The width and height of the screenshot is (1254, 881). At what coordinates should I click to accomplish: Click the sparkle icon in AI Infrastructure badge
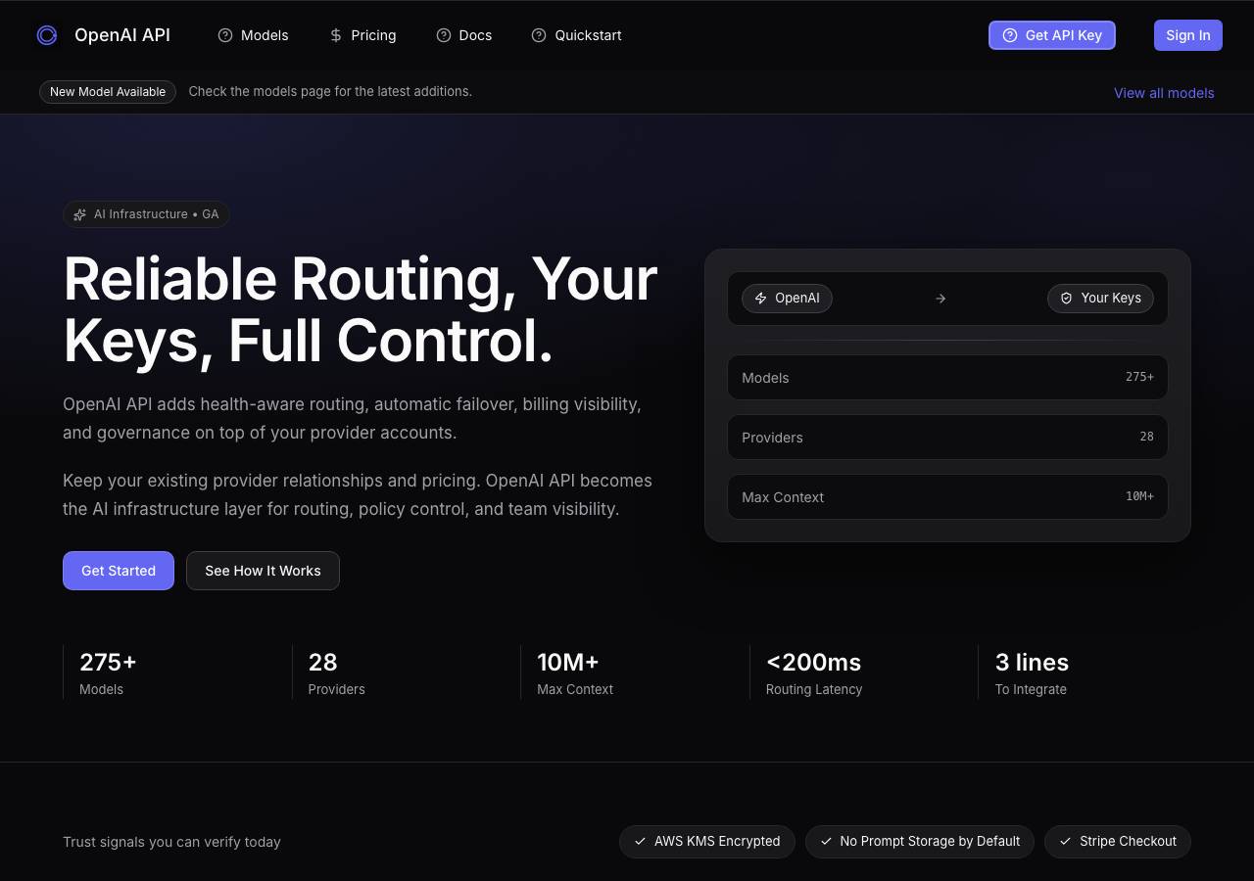click(80, 214)
